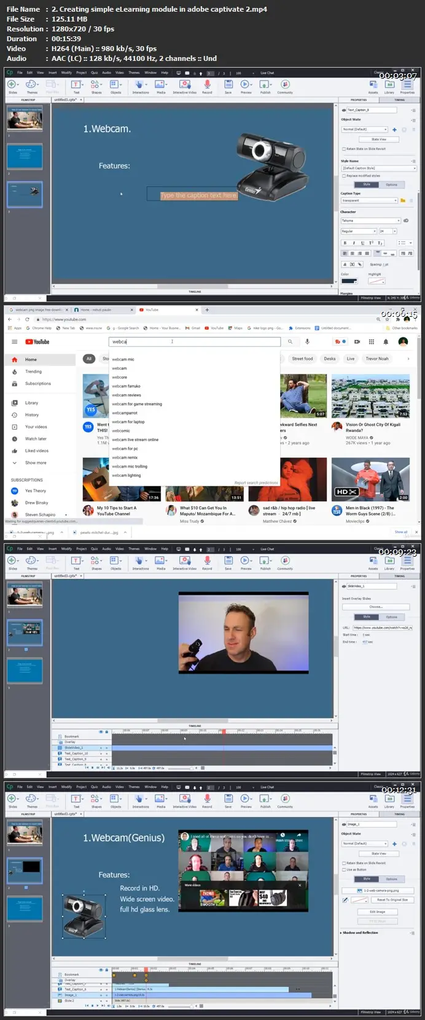This screenshot has height=1020, width=425.
Task: Click folder icon beside transparent Caption Type
Action: (403, 201)
